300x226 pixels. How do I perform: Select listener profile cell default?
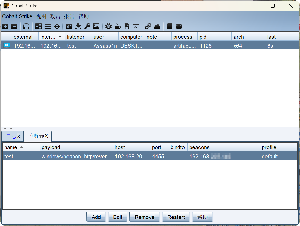pyautogui.click(x=279, y=157)
